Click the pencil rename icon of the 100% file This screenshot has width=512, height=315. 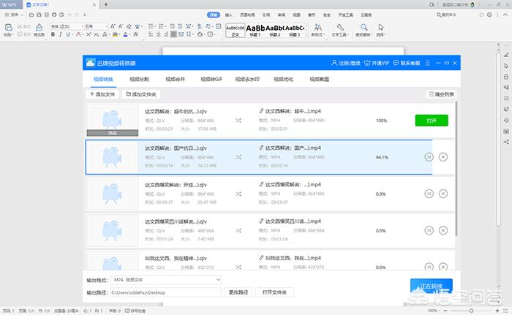tap(261, 111)
